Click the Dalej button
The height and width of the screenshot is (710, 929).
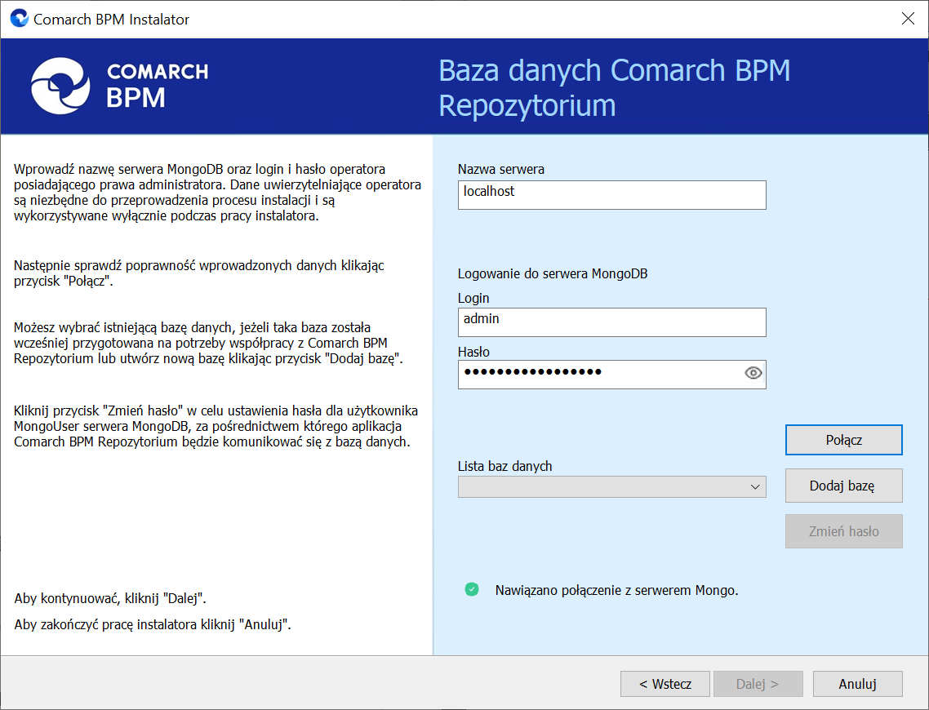click(x=758, y=684)
